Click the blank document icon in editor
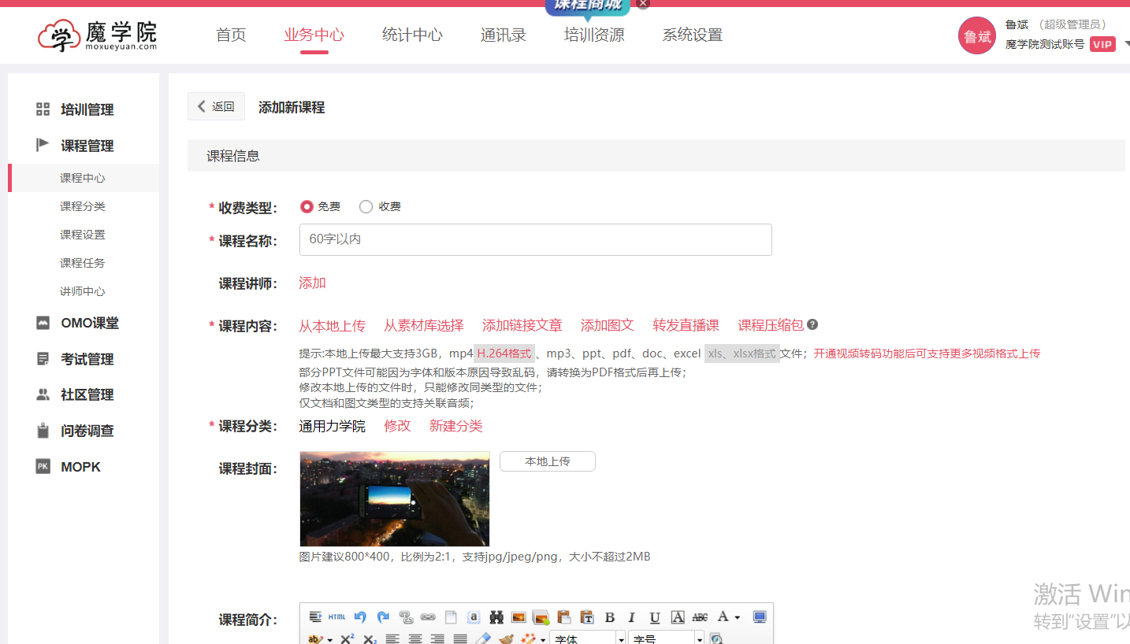Viewport: 1130px width, 644px height. [x=451, y=617]
